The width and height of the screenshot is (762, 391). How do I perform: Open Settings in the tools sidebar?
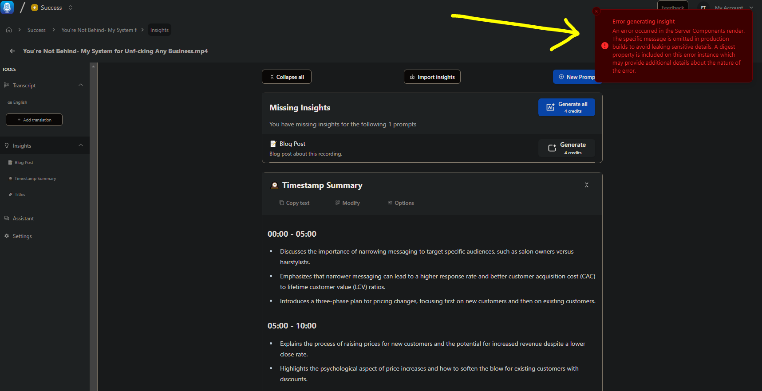22,236
